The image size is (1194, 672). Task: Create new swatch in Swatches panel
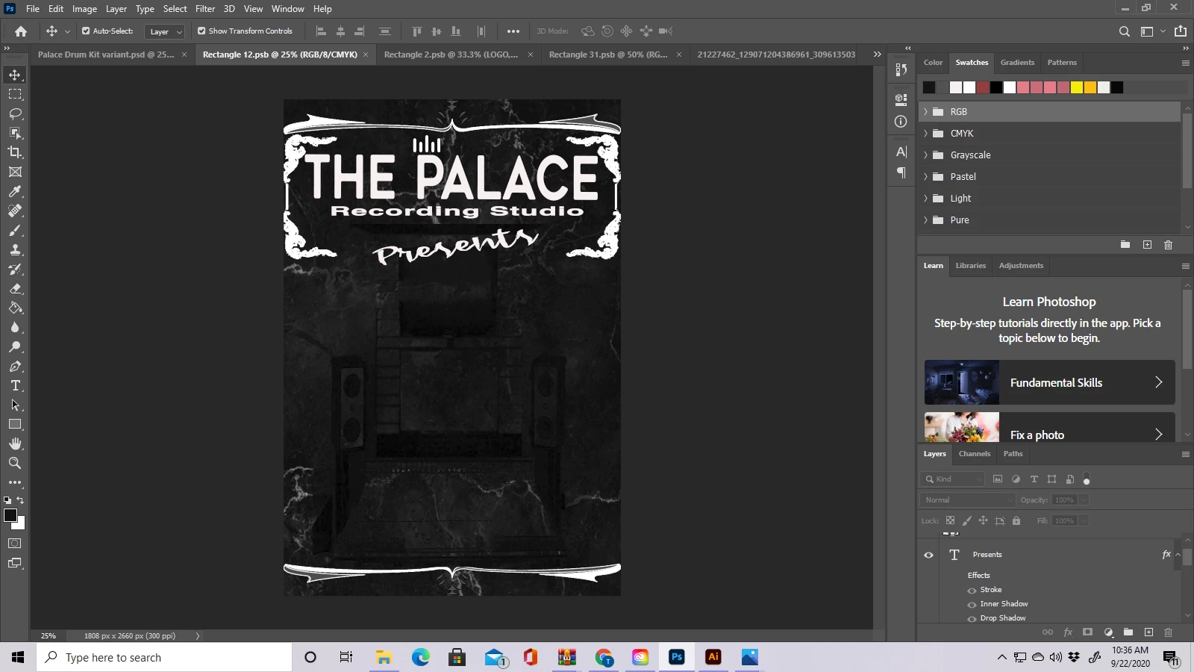coord(1147,245)
